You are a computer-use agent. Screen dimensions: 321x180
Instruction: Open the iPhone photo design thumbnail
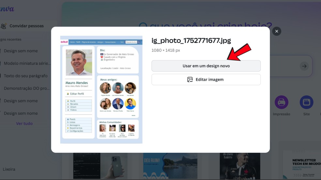(100, 166)
